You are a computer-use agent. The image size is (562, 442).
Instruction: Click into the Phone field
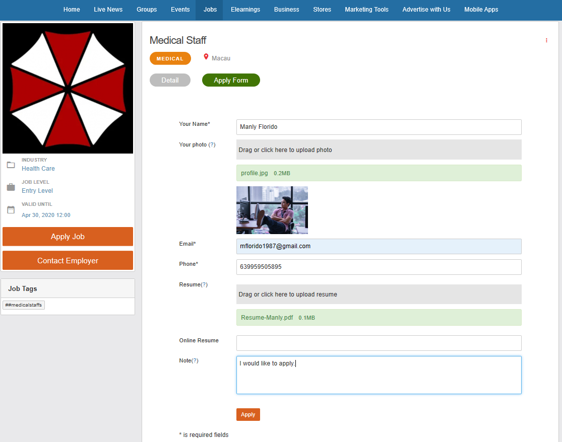pyautogui.click(x=379, y=267)
